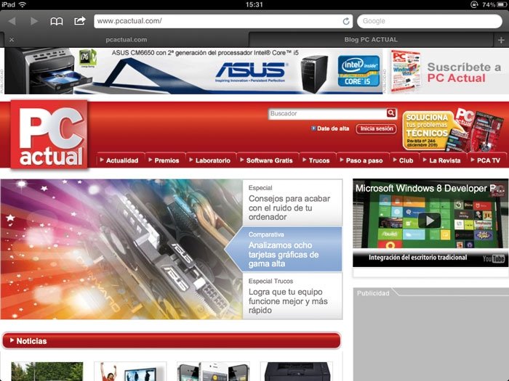Play the Windows 8 Developer video
This screenshot has width=509, height=381.
(x=429, y=221)
